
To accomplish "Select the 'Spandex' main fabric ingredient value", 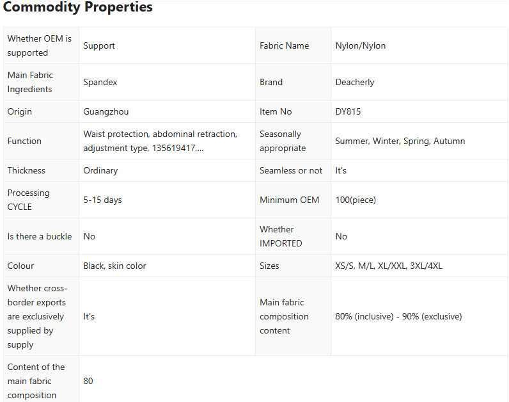I will 100,82.
